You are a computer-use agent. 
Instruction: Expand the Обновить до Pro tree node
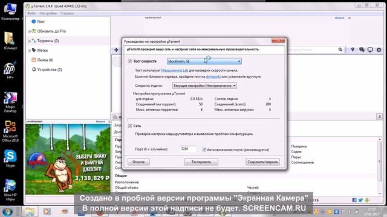click(29, 31)
